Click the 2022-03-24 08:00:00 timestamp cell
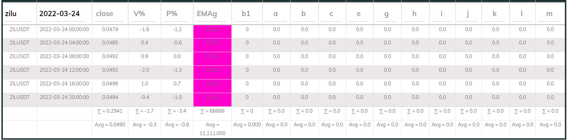This screenshot has width=567, height=140. (x=64, y=56)
